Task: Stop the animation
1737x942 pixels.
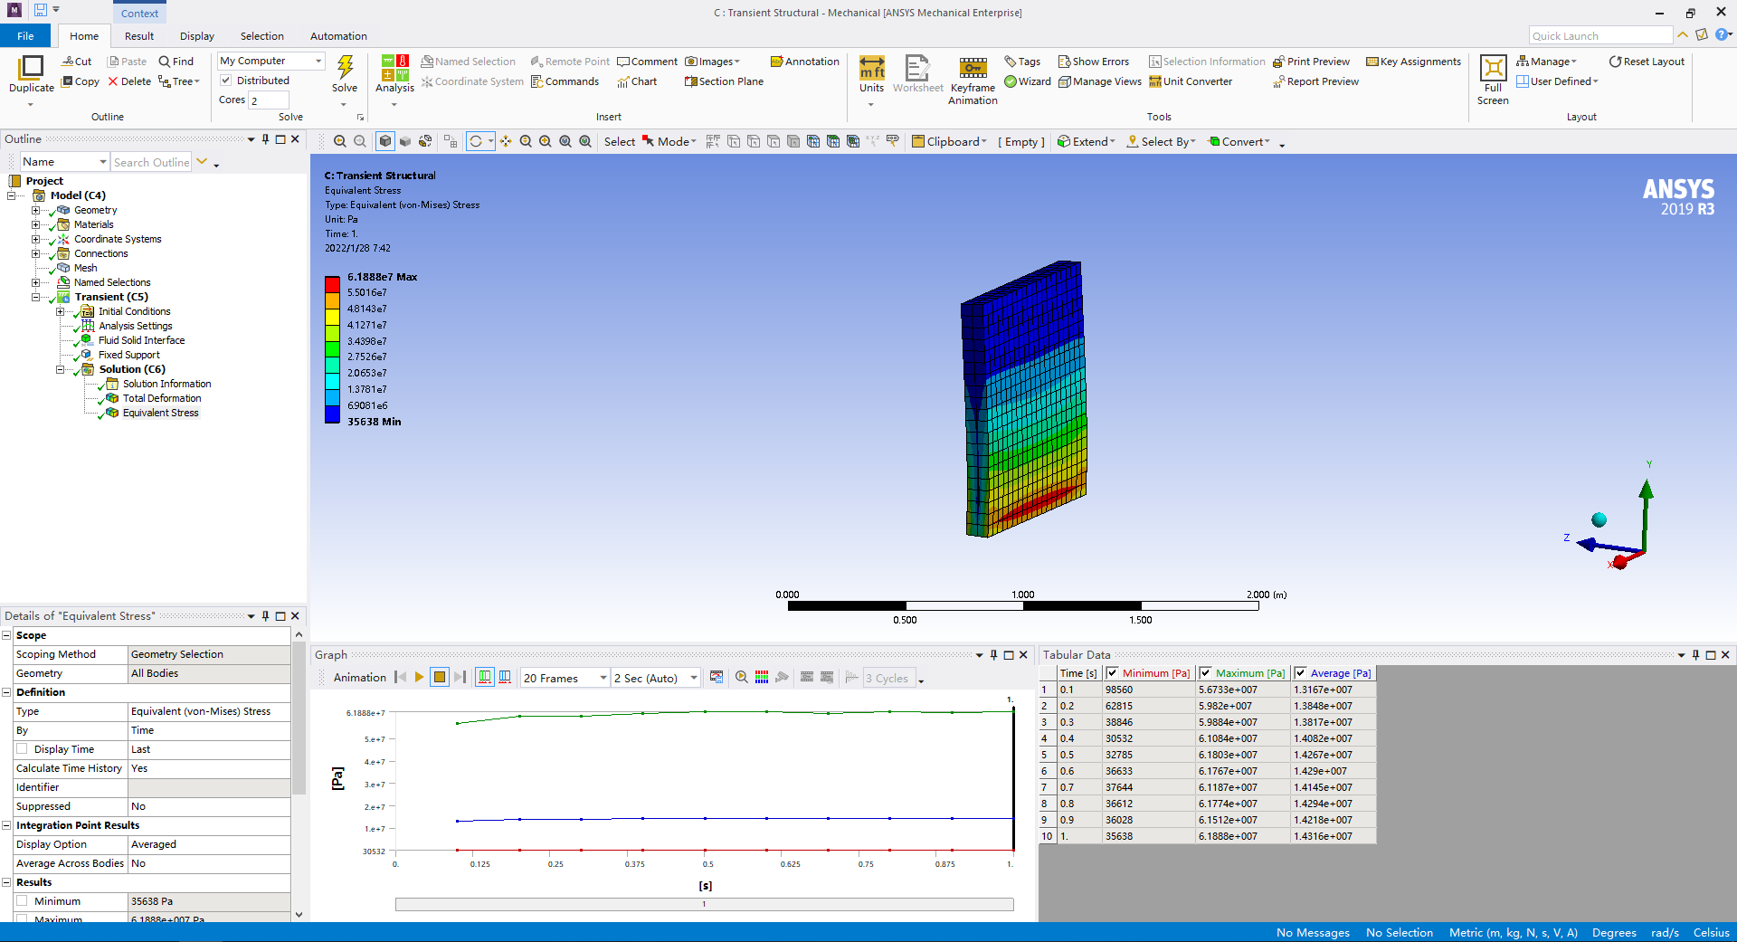Action: [440, 677]
